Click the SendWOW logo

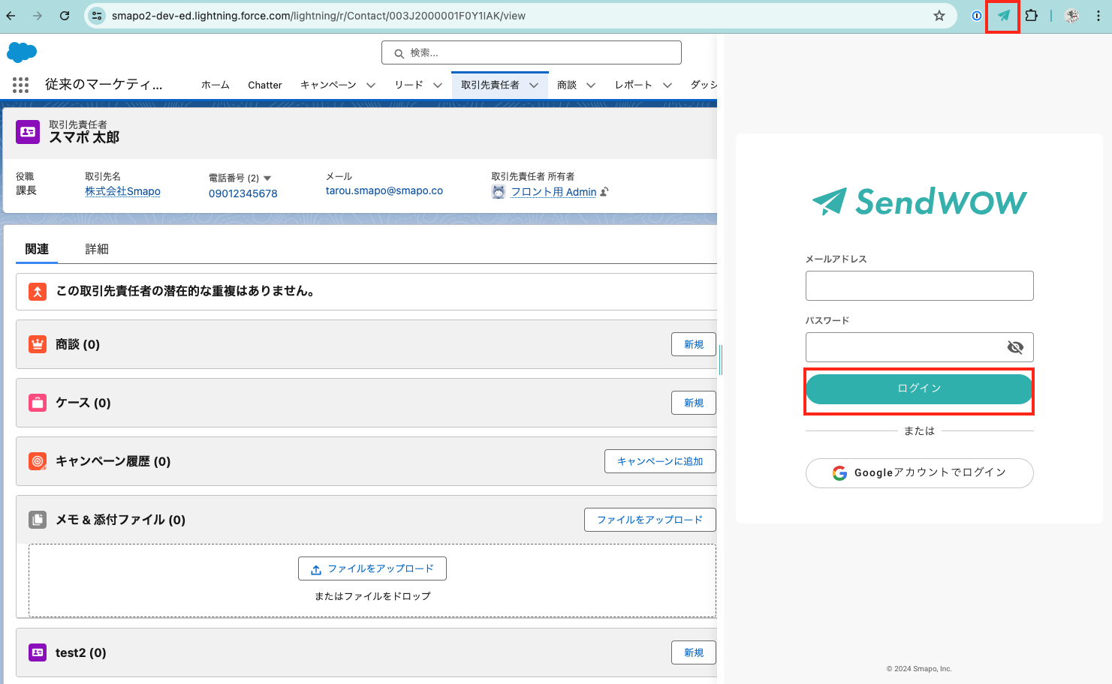click(919, 201)
